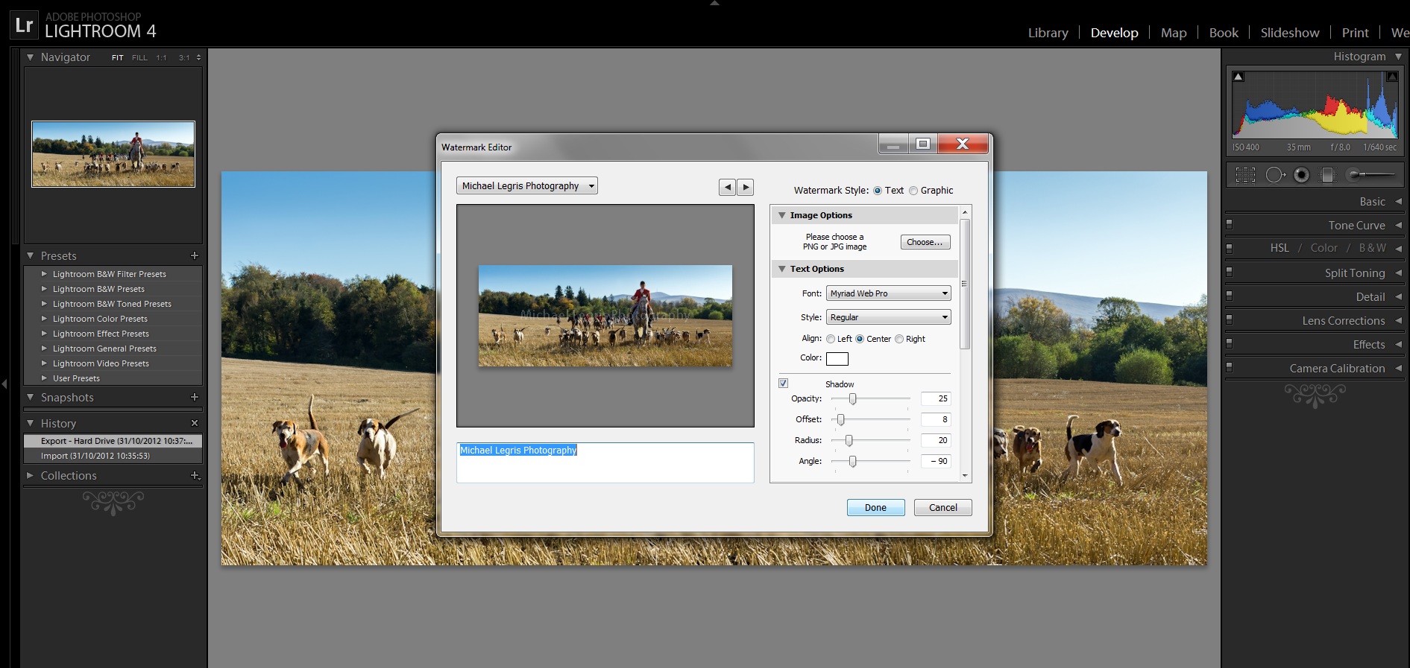
Task: Show next watermark preview image arrow
Action: [x=745, y=188]
